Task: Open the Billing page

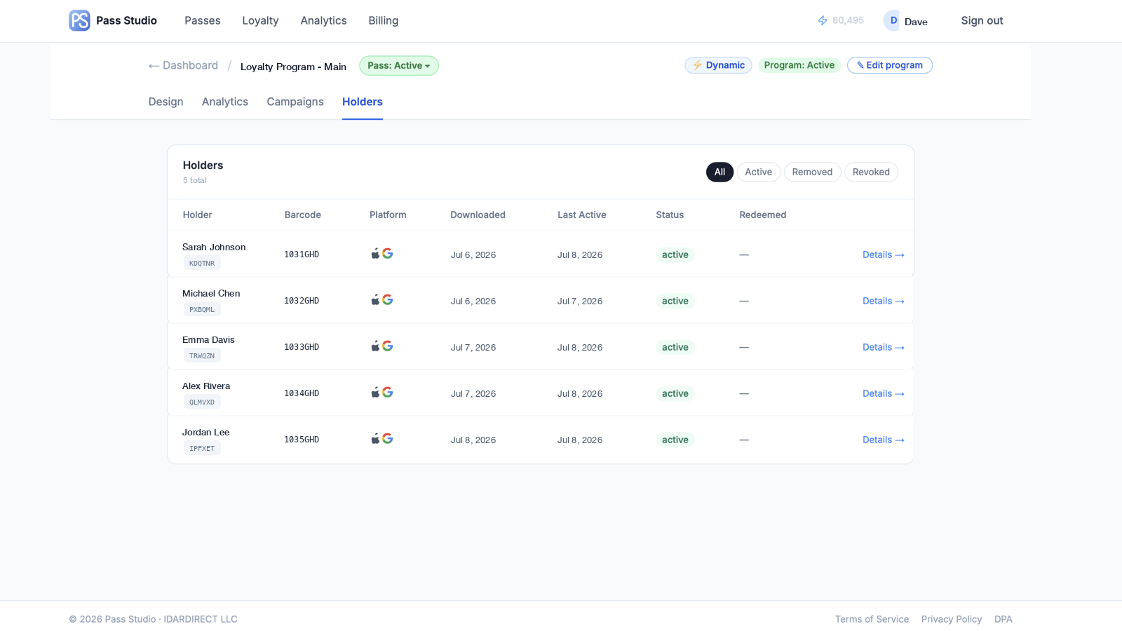Action: (384, 21)
